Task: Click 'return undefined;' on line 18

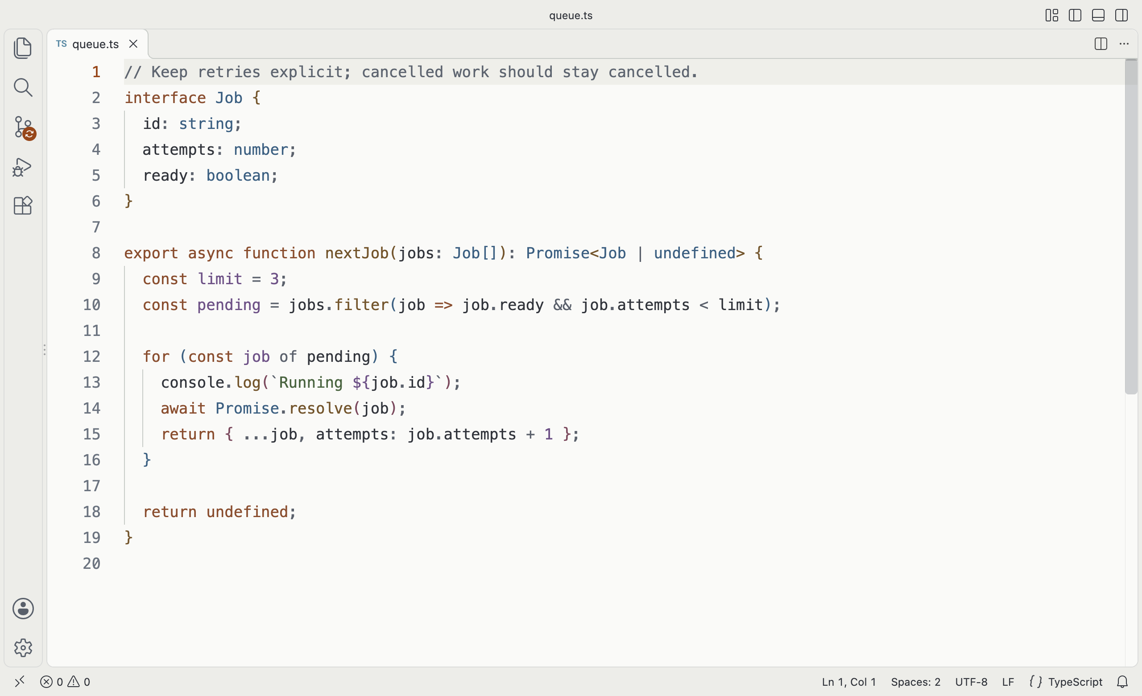Action: [219, 512]
